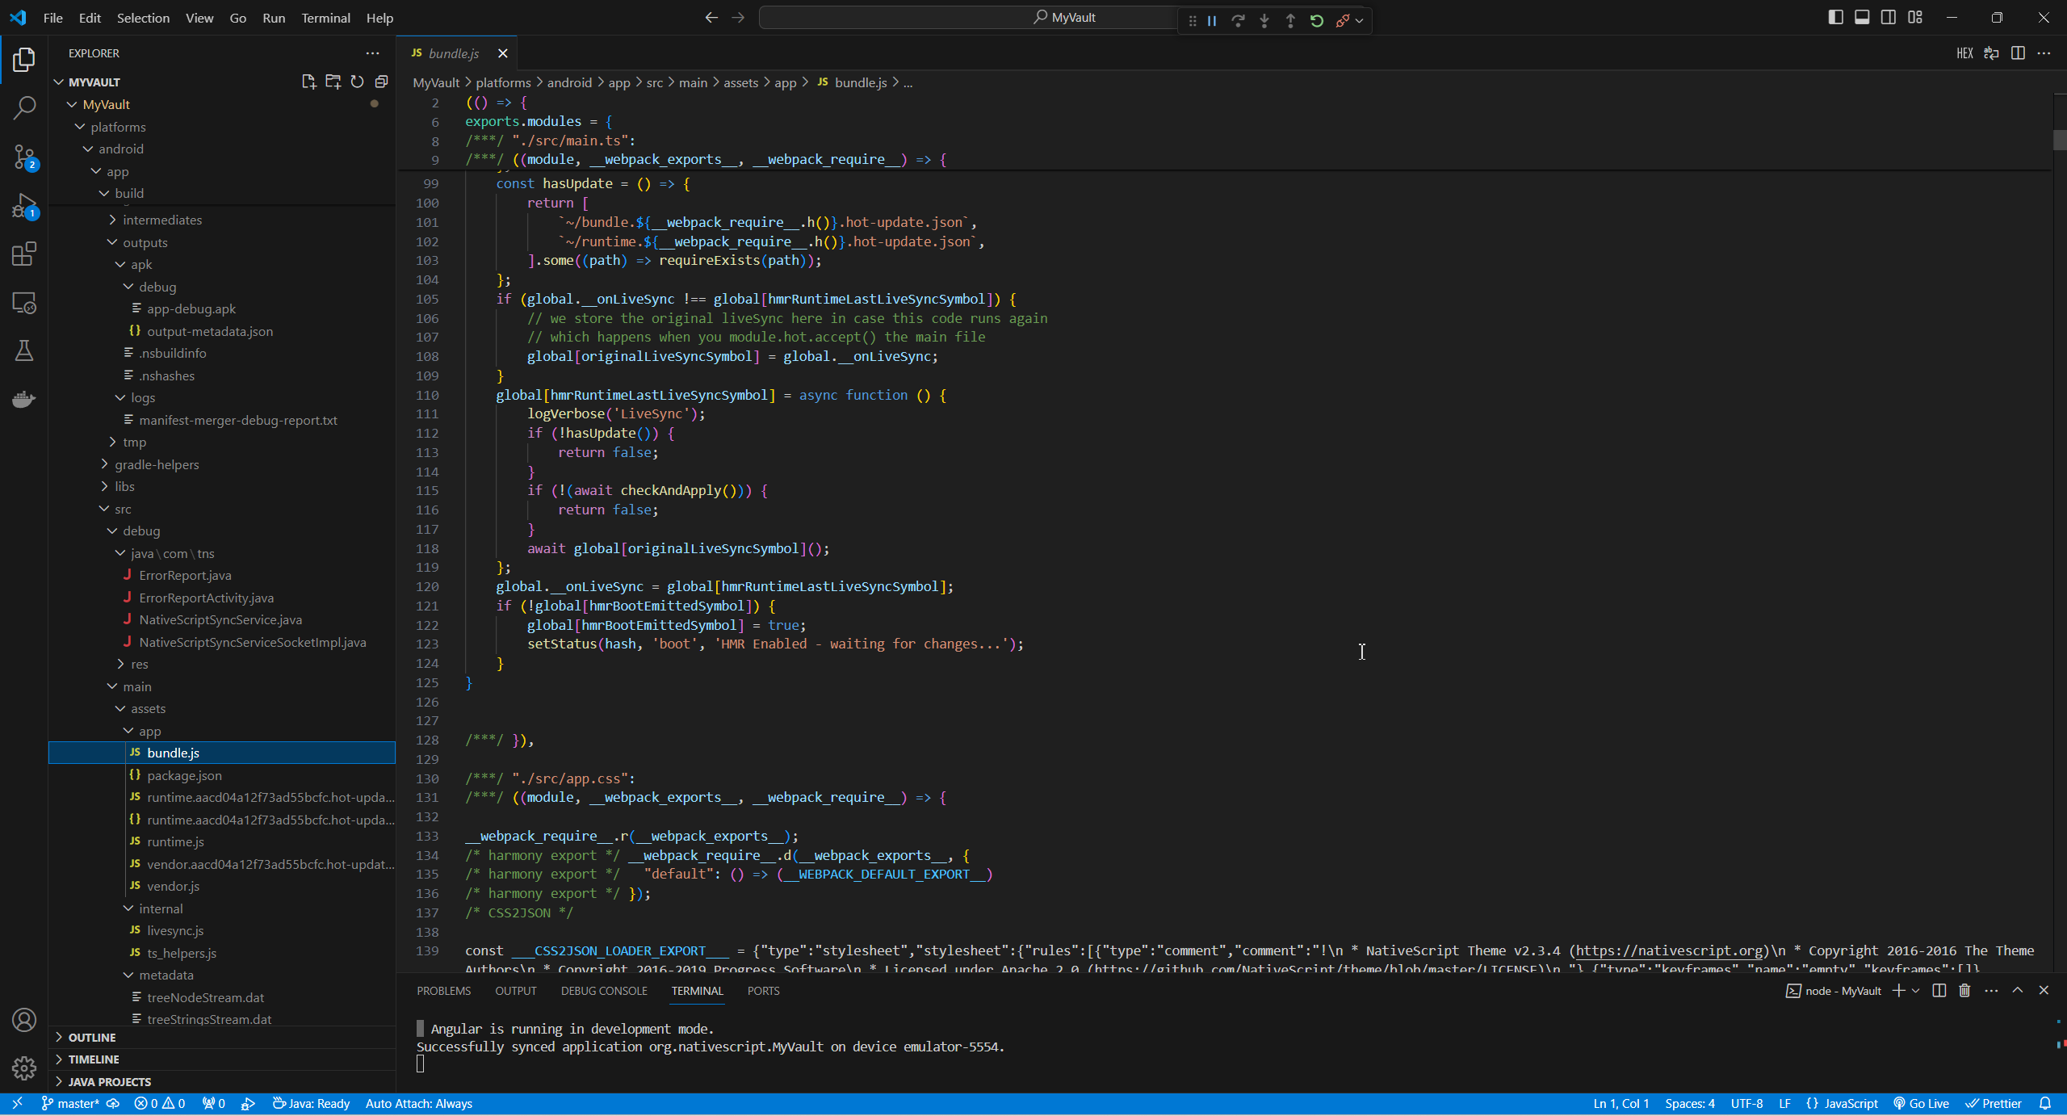Image resolution: width=2067 pixels, height=1116 pixels.
Task: Click New File icon in Explorer header
Action: coord(308,82)
